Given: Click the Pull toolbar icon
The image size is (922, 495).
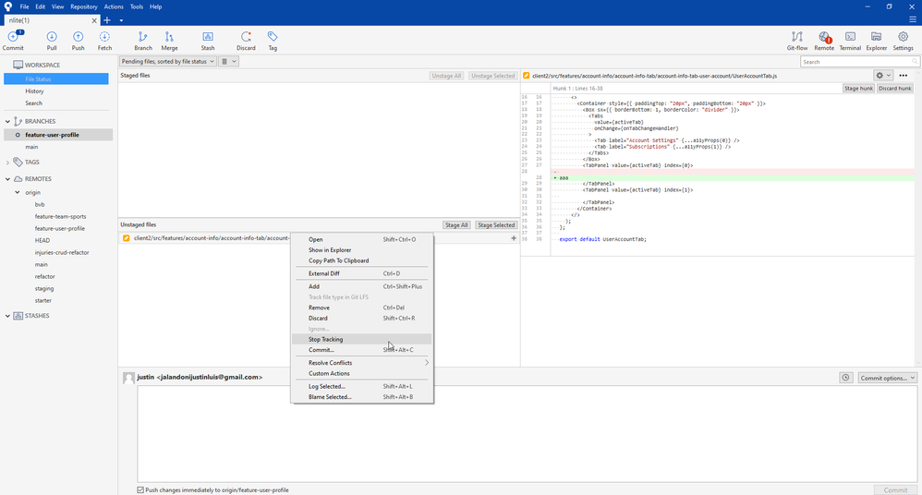Looking at the screenshot, I should (52, 41).
